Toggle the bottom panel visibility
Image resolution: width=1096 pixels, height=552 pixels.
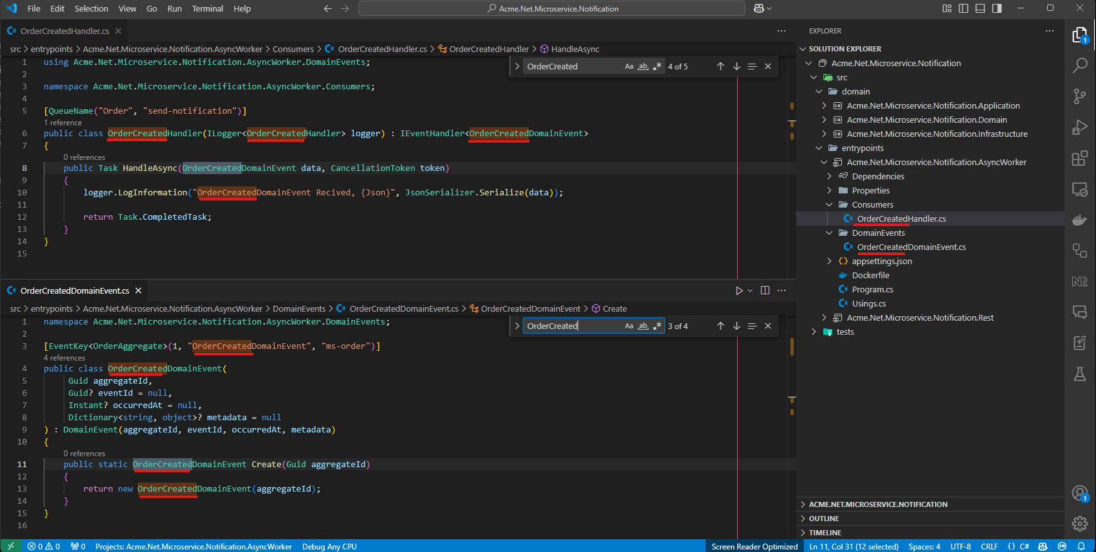coord(980,8)
